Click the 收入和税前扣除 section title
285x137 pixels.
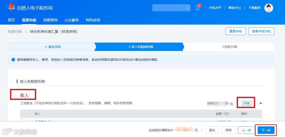click(32, 82)
